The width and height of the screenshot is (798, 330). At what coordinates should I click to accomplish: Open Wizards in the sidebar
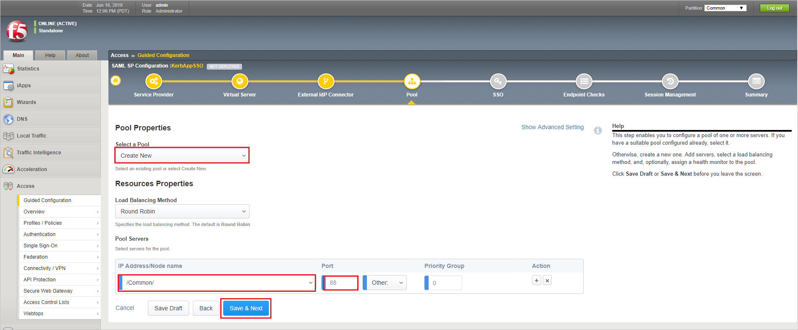pyautogui.click(x=50, y=102)
